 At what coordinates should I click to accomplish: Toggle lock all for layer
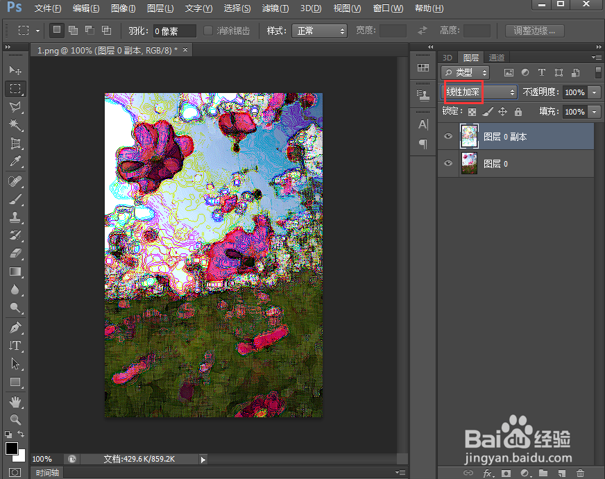[x=518, y=112]
